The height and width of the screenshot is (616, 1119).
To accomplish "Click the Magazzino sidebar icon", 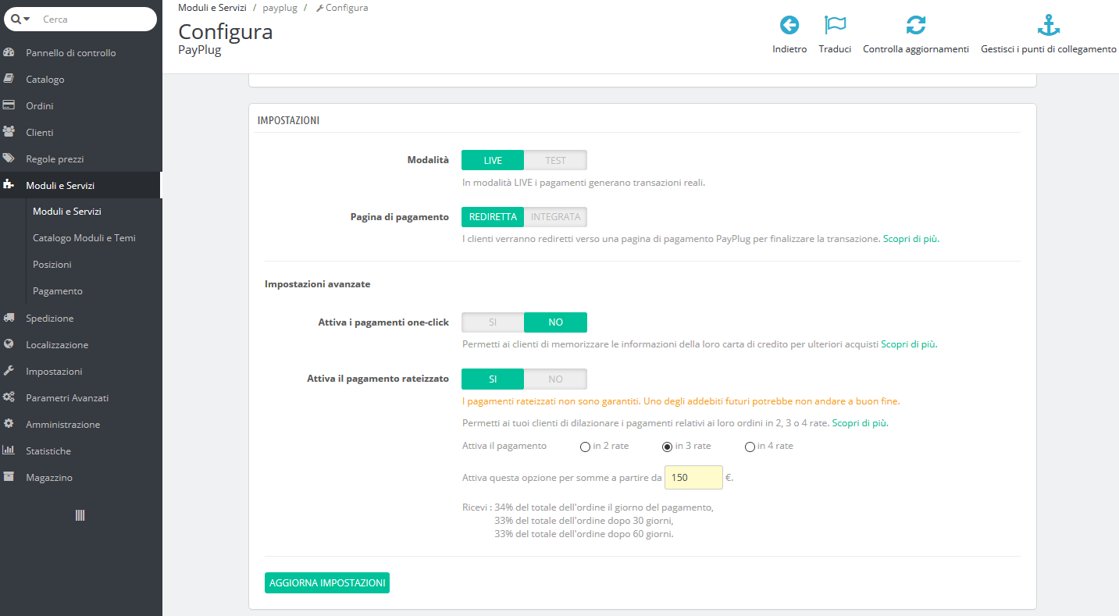I will (9, 477).
